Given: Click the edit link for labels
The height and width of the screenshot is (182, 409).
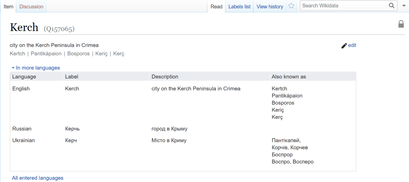Looking at the screenshot, I should [352, 45].
